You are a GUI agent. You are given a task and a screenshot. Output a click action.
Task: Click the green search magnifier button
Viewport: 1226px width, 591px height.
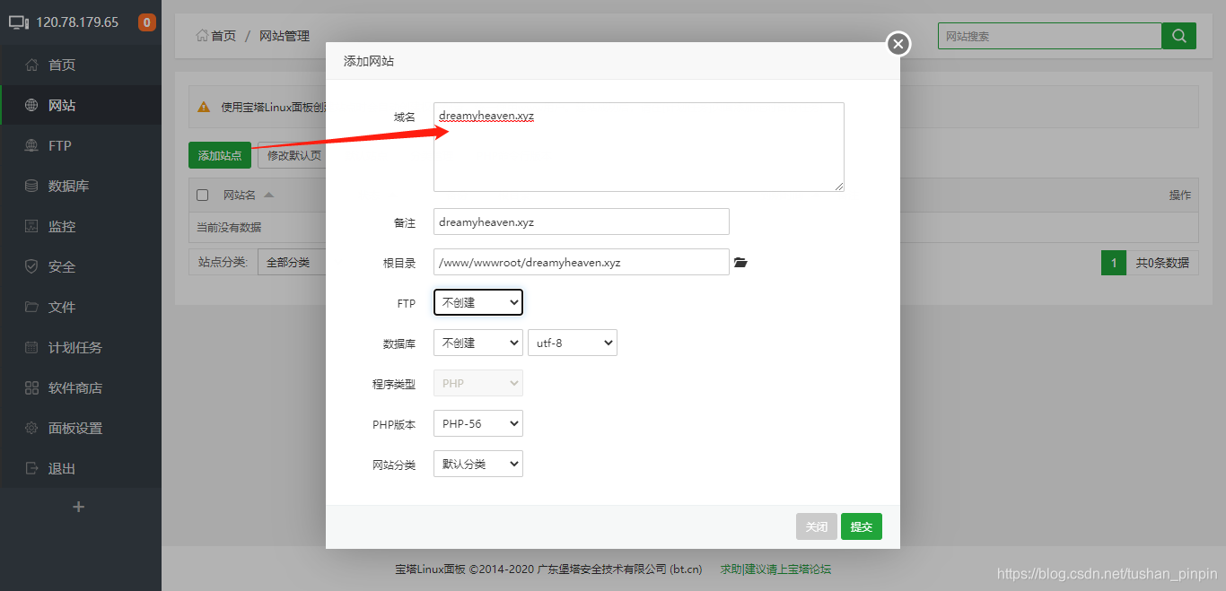pyautogui.click(x=1178, y=36)
